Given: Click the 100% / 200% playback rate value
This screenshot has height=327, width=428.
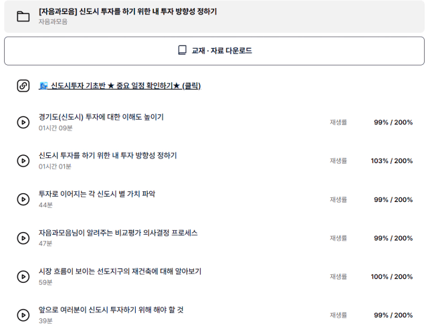Looking at the screenshot, I should coord(392,276).
